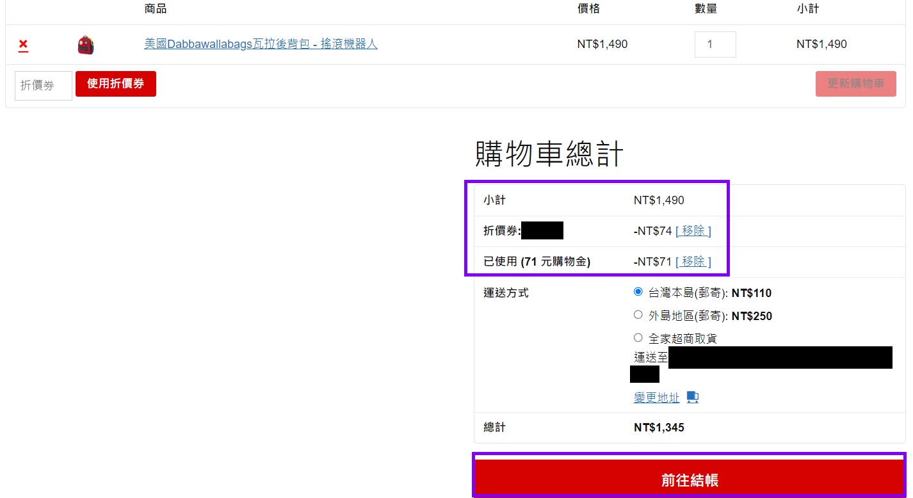Click the red X to remove the backpack

[23, 44]
